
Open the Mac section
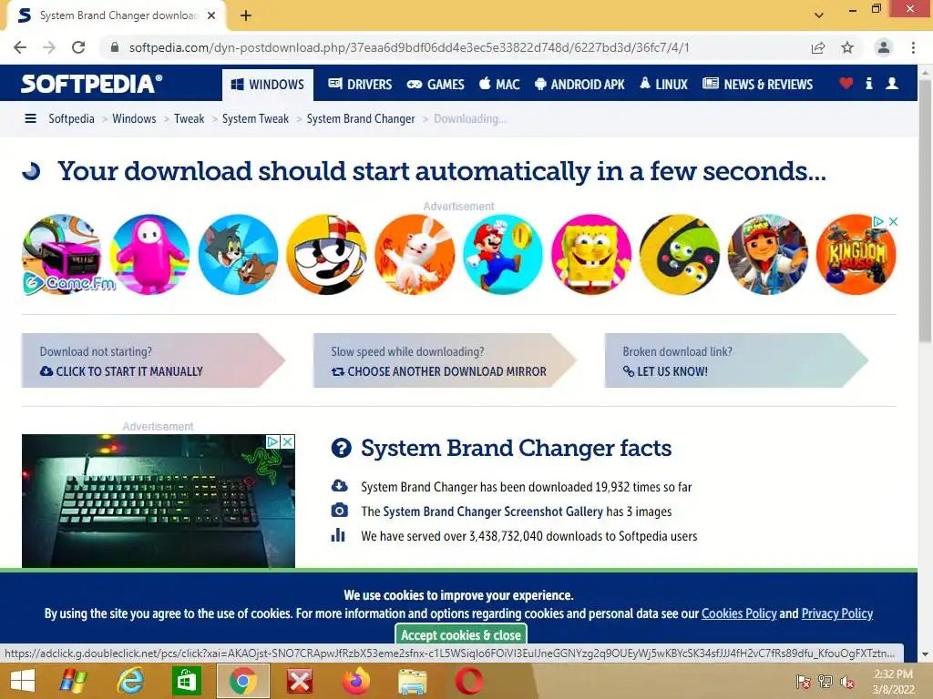pos(499,85)
